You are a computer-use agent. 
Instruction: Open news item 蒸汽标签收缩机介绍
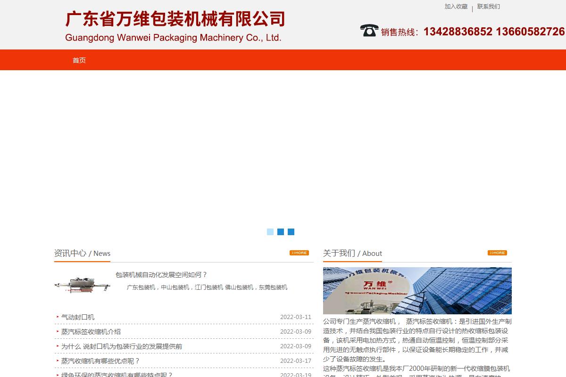point(91,332)
